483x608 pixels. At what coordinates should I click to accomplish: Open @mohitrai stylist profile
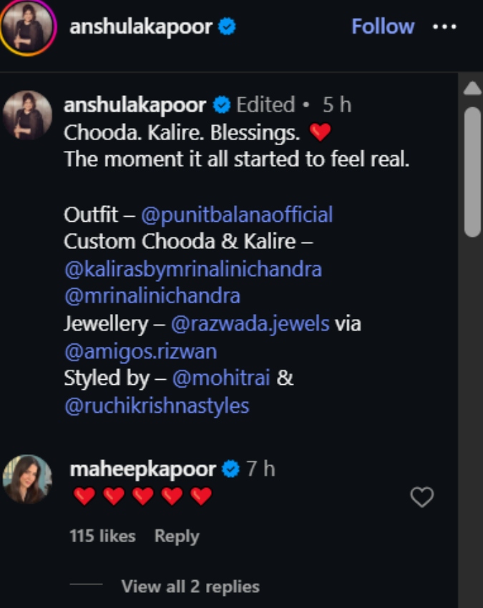pos(220,378)
